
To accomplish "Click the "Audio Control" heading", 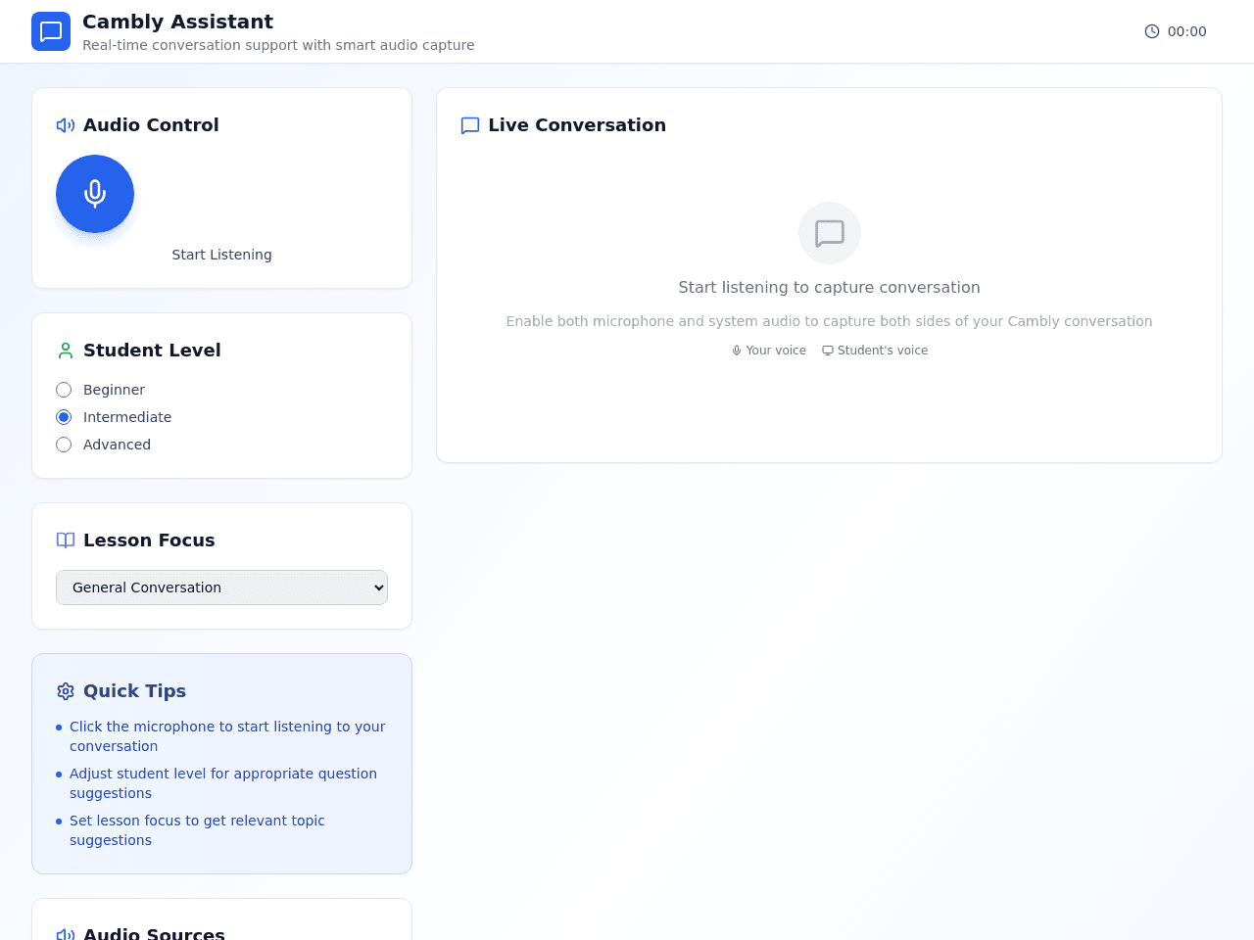I will (151, 125).
